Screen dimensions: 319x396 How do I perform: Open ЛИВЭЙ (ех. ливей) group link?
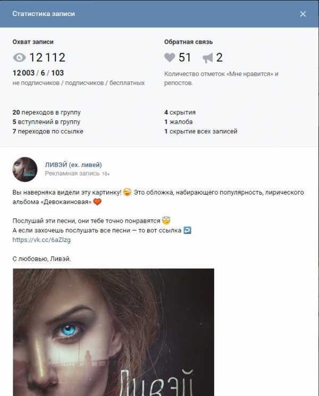73,165
